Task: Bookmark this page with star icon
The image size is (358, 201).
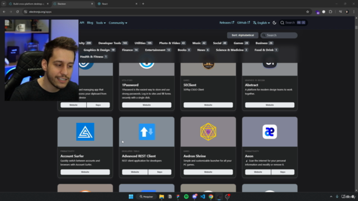Action: (x=308, y=12)
